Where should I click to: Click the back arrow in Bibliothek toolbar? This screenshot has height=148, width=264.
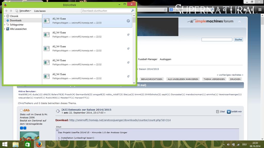tap(6, 11)
